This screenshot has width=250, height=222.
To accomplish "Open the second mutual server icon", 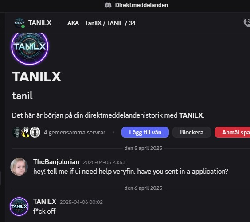I will coord(26,132).
